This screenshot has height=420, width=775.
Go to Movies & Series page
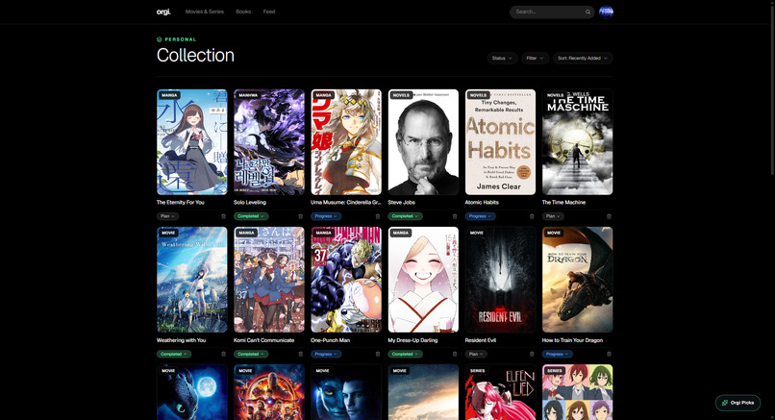click(x=205, y=12)
